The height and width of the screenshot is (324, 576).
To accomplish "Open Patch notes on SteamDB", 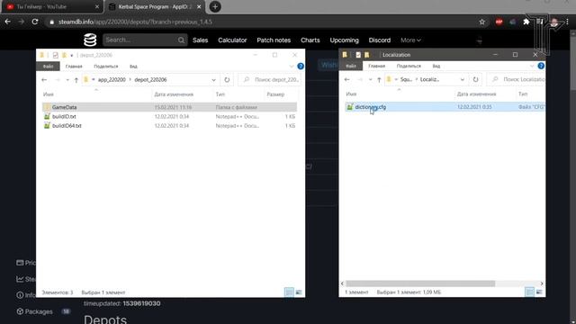I will (274, 40).
